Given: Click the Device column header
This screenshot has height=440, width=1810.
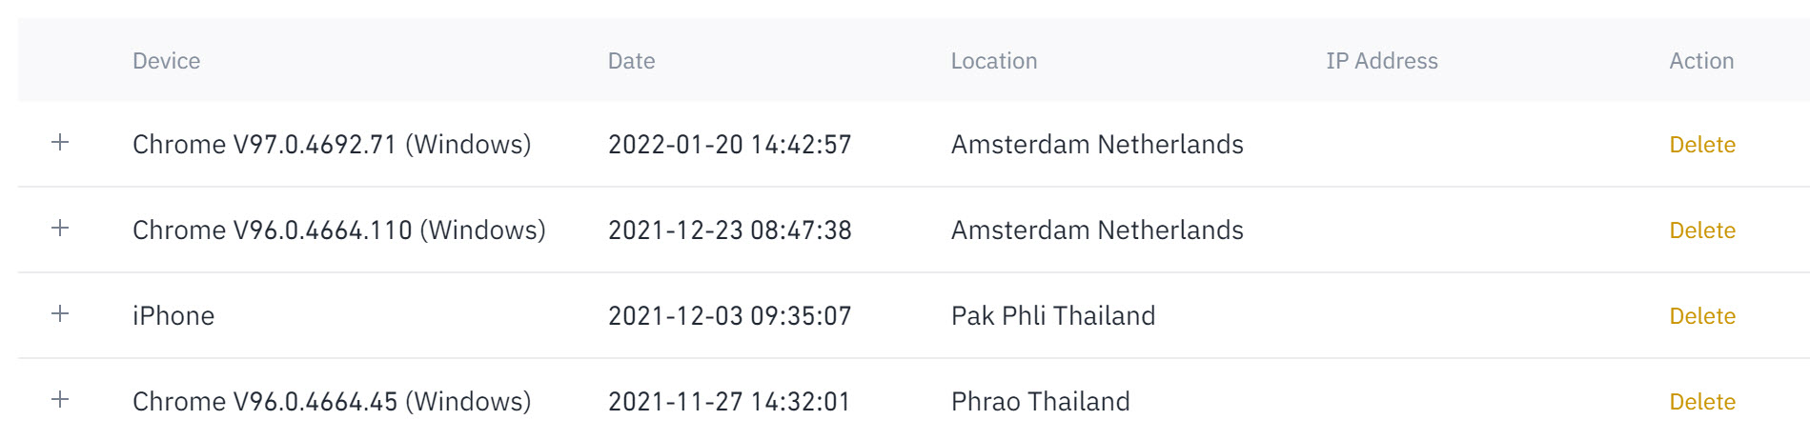Looking at the screenshot, I should [x=167, y=61].
